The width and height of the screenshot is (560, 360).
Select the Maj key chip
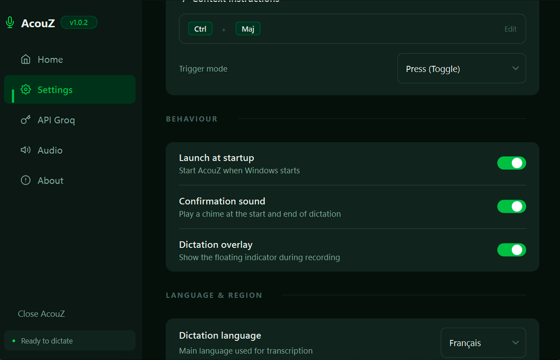tap(248, 29)
